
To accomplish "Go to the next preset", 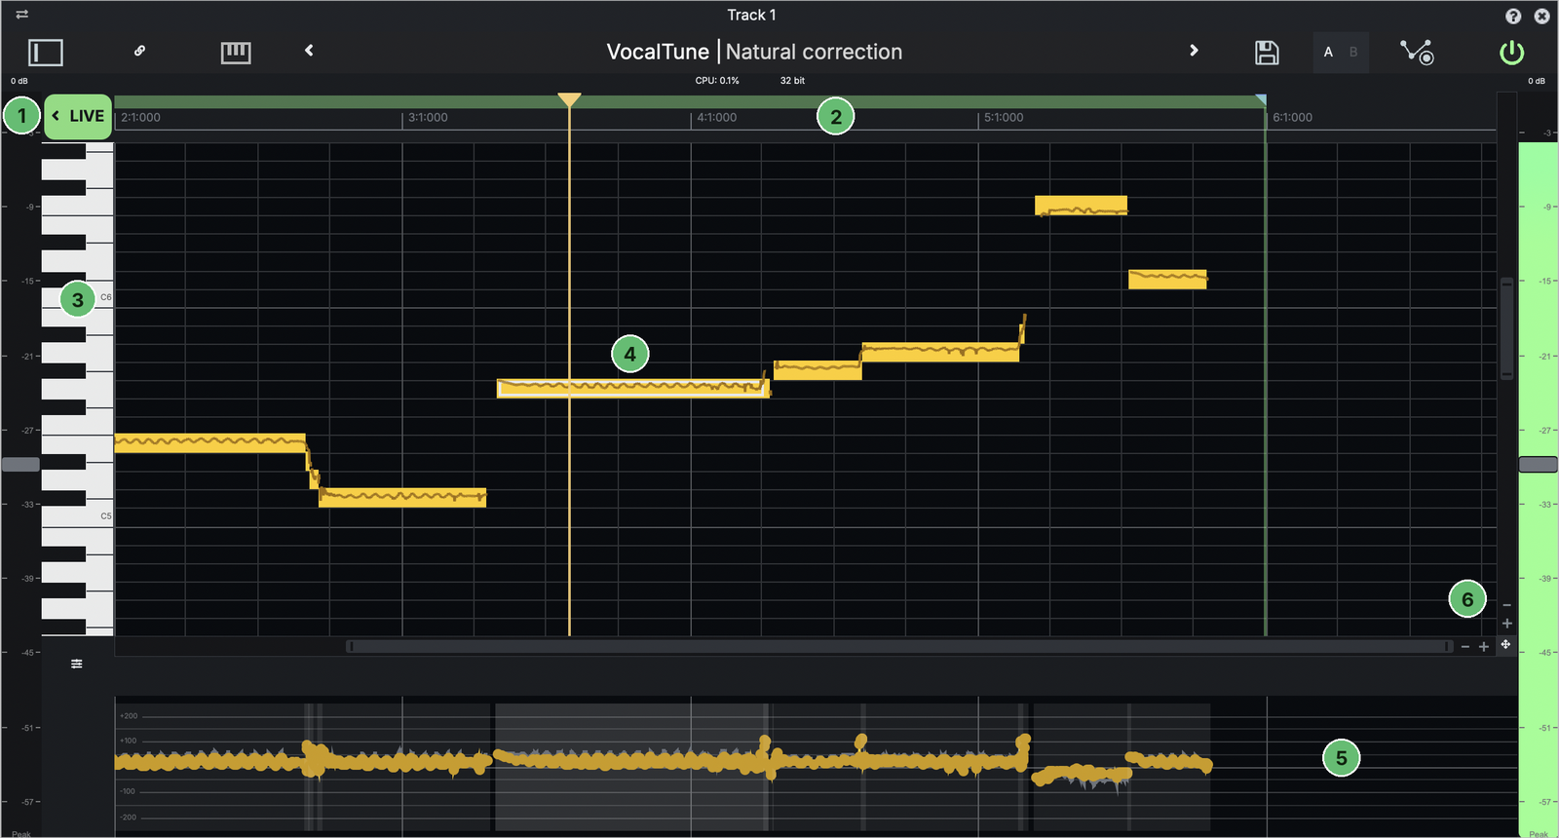I will (x=1194, y=50).
